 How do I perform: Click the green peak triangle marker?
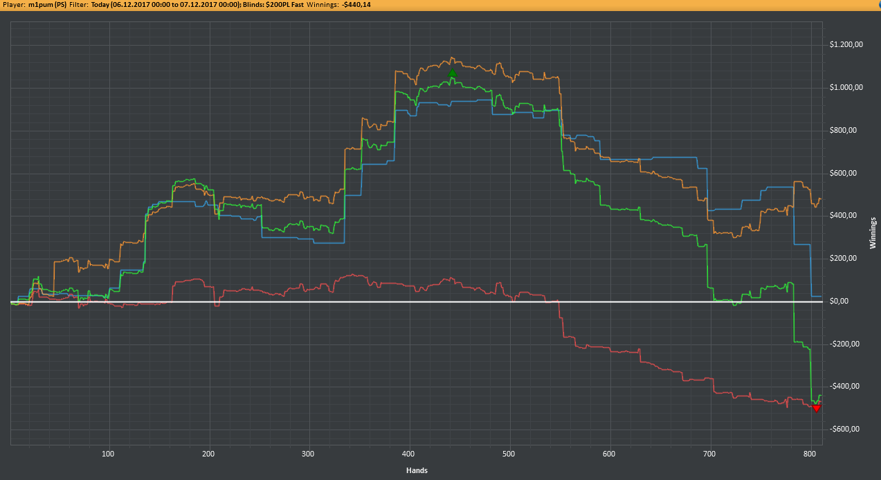tap(452, 73)
